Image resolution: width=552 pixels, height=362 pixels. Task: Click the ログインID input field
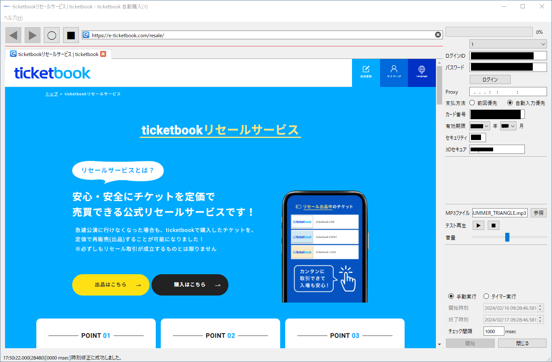tap(508, 56)
